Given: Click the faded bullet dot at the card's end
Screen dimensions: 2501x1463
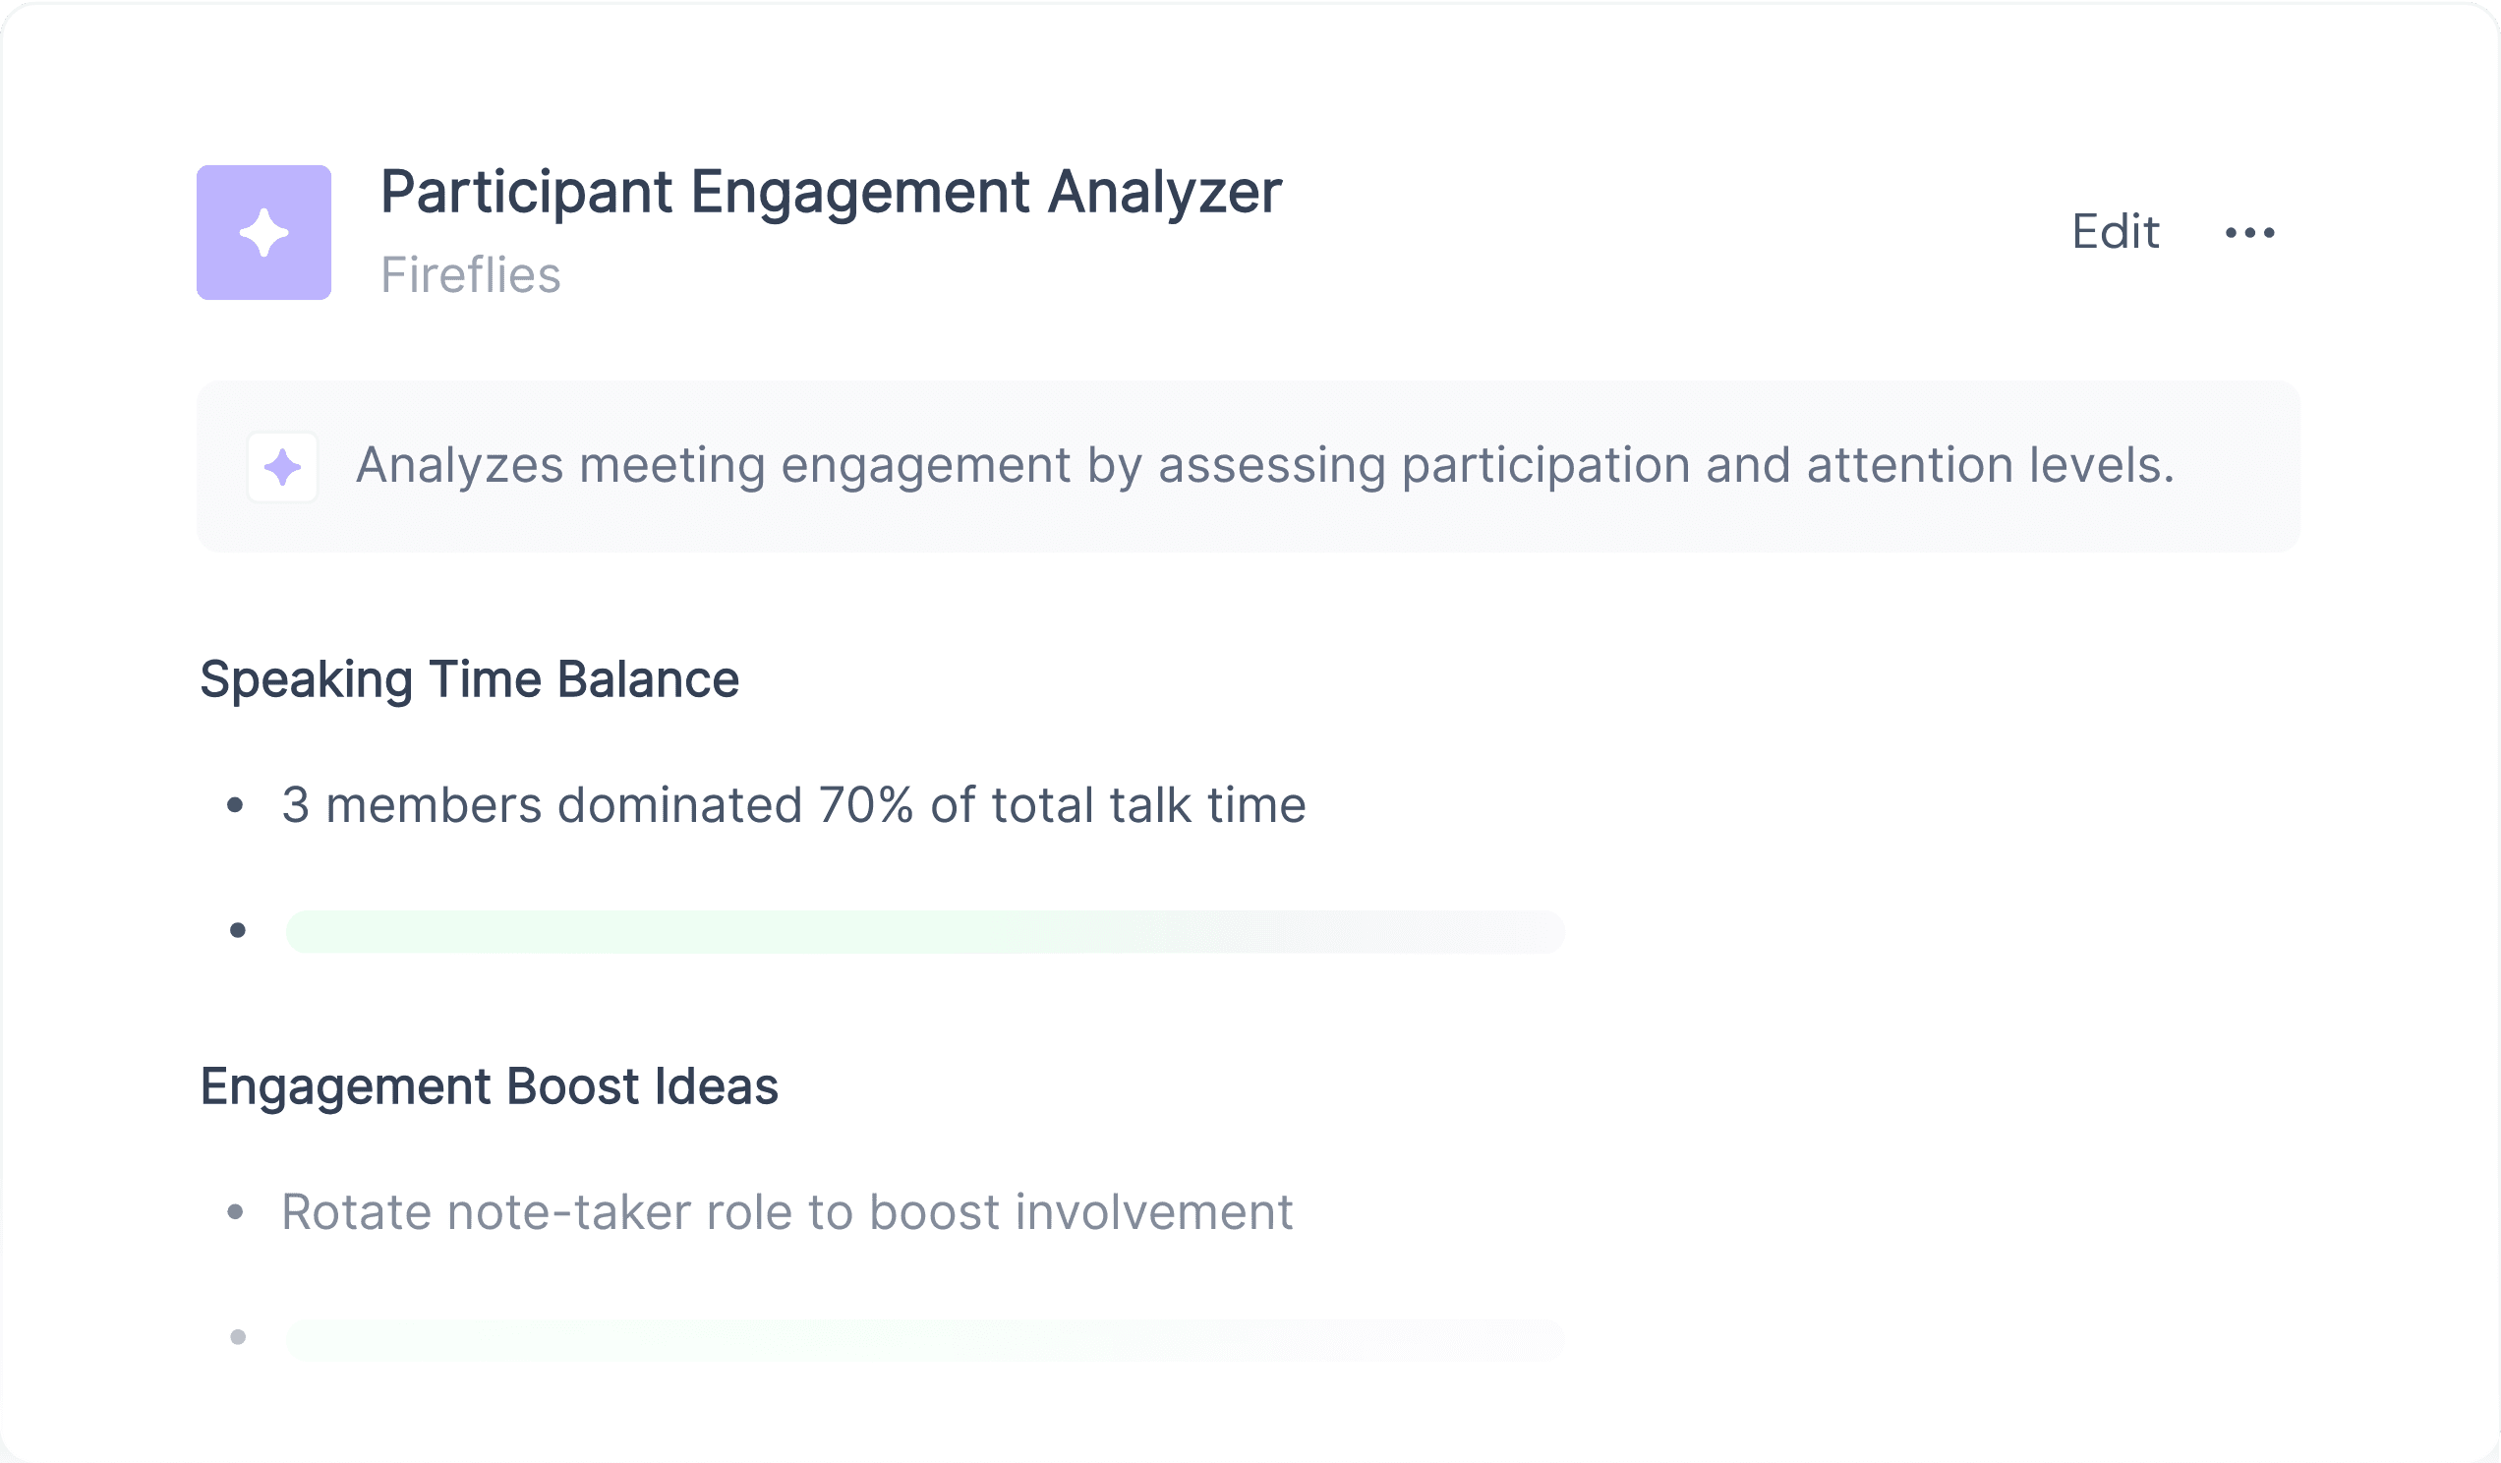Looking at the screenshot, I should pyautogui.click(x=238, y=1337).
